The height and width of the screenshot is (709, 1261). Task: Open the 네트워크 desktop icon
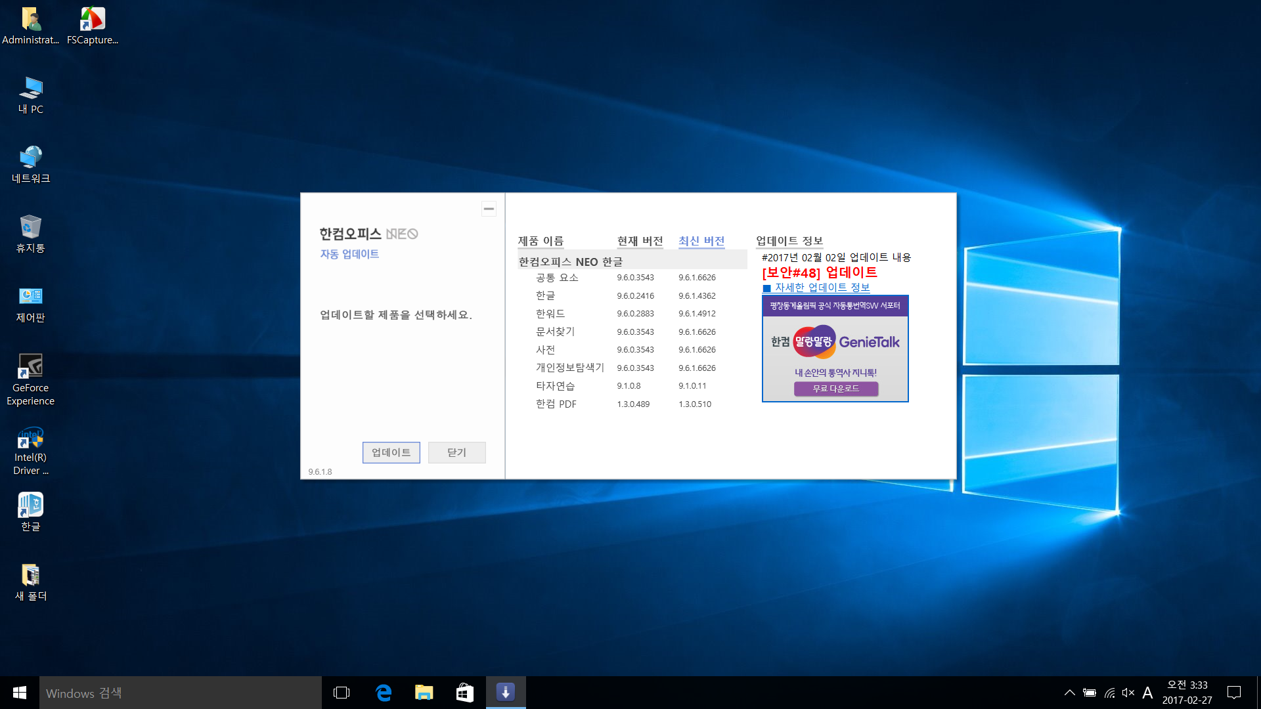click(x=30, y=165)
